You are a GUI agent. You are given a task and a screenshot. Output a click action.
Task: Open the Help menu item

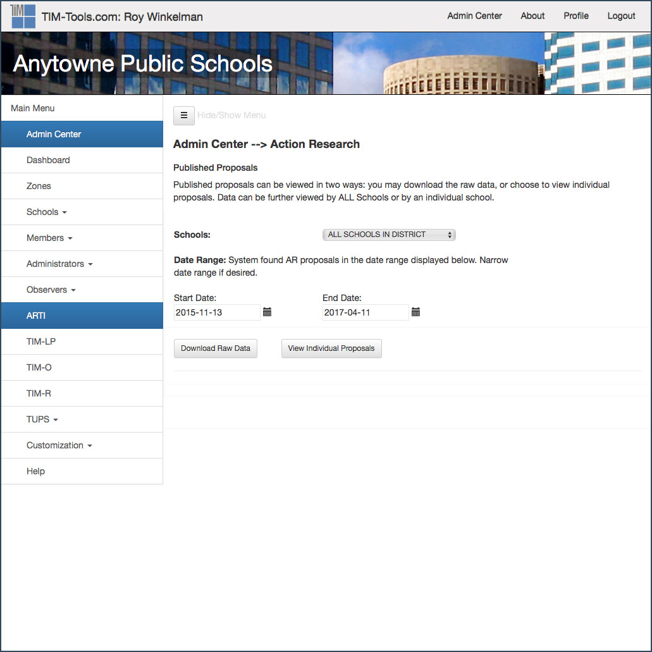tap(82, 471)
